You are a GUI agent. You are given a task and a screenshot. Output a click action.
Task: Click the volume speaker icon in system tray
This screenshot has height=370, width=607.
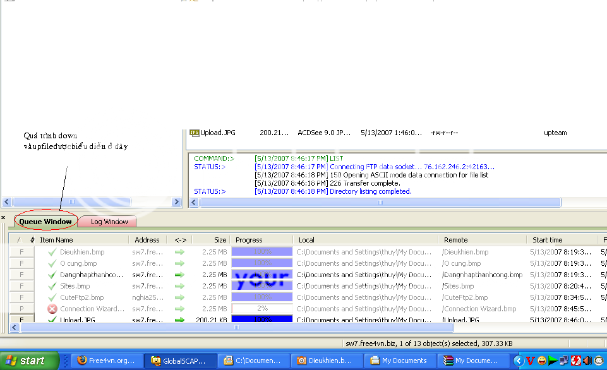587,361
